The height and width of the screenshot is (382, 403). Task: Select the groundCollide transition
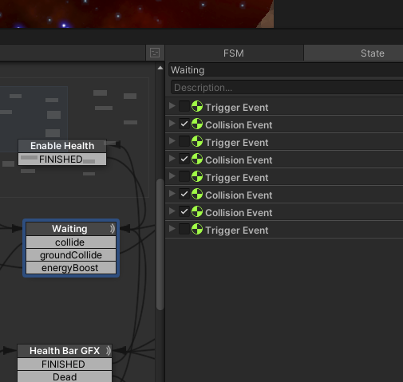pos(71,255)
